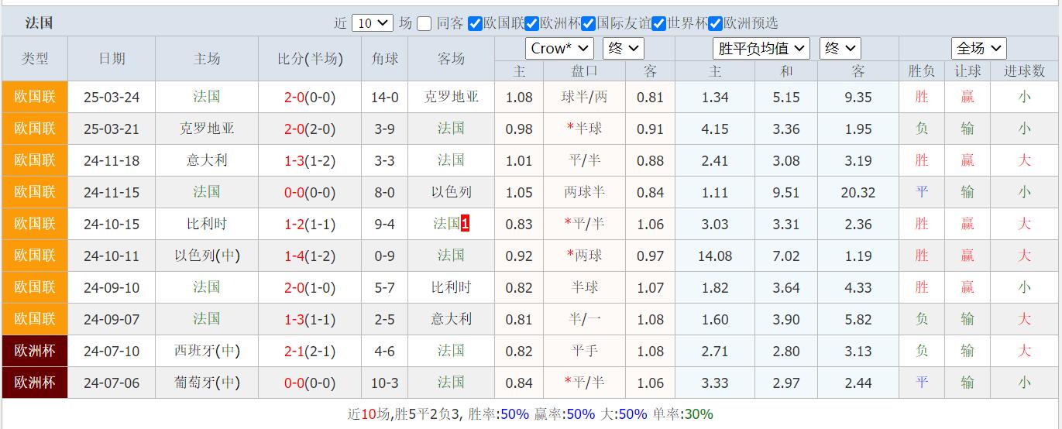
Task: Click the 欧洲杯 tag in the 24-07-10 row
Action: pos(35,351)
